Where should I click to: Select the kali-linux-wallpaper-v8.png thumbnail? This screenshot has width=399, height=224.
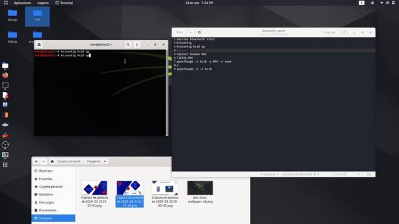(200, 188)
